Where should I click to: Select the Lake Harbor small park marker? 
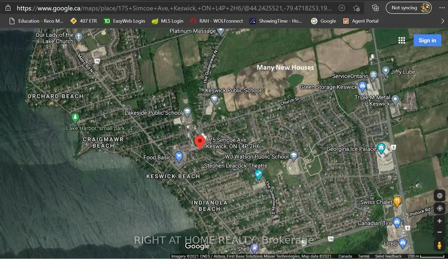point(75,118)
